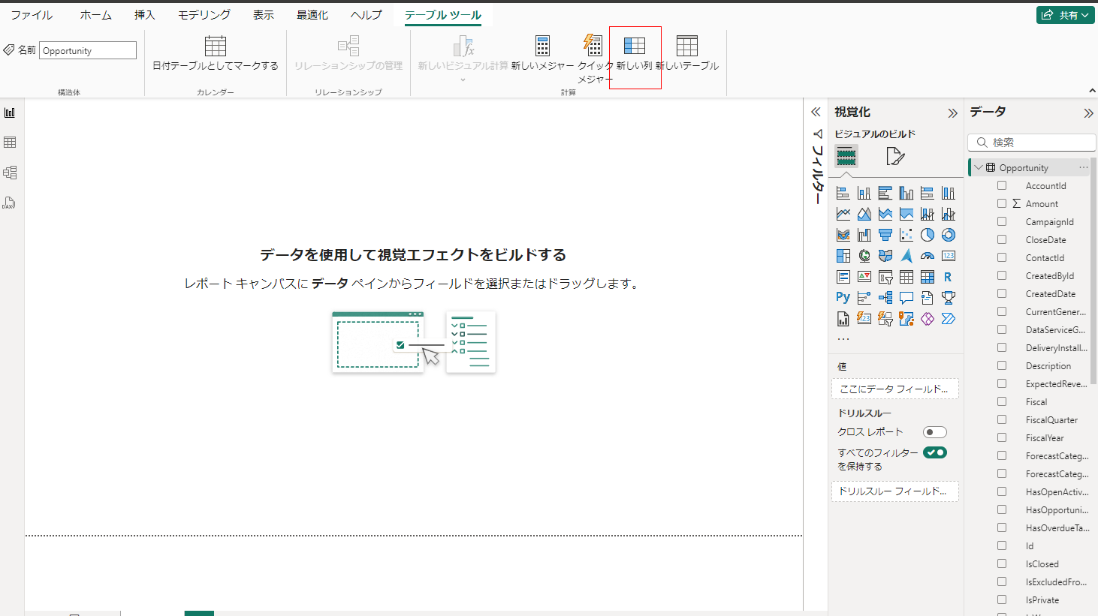The height and width of the screenshot is (616, 1098).
Task: Tick the CloseDate field checkbox
Action: [1002, 239]
